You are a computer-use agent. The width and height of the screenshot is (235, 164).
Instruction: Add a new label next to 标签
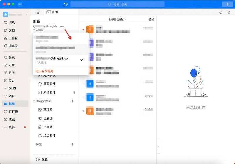[x=73, y=144]
